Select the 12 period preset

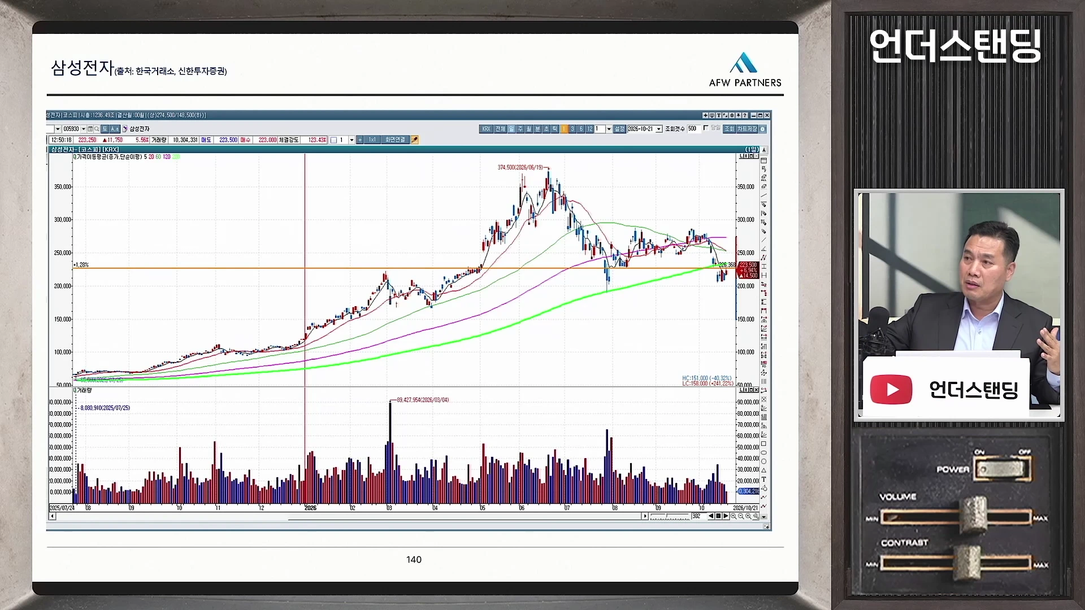tap(589, 129)
